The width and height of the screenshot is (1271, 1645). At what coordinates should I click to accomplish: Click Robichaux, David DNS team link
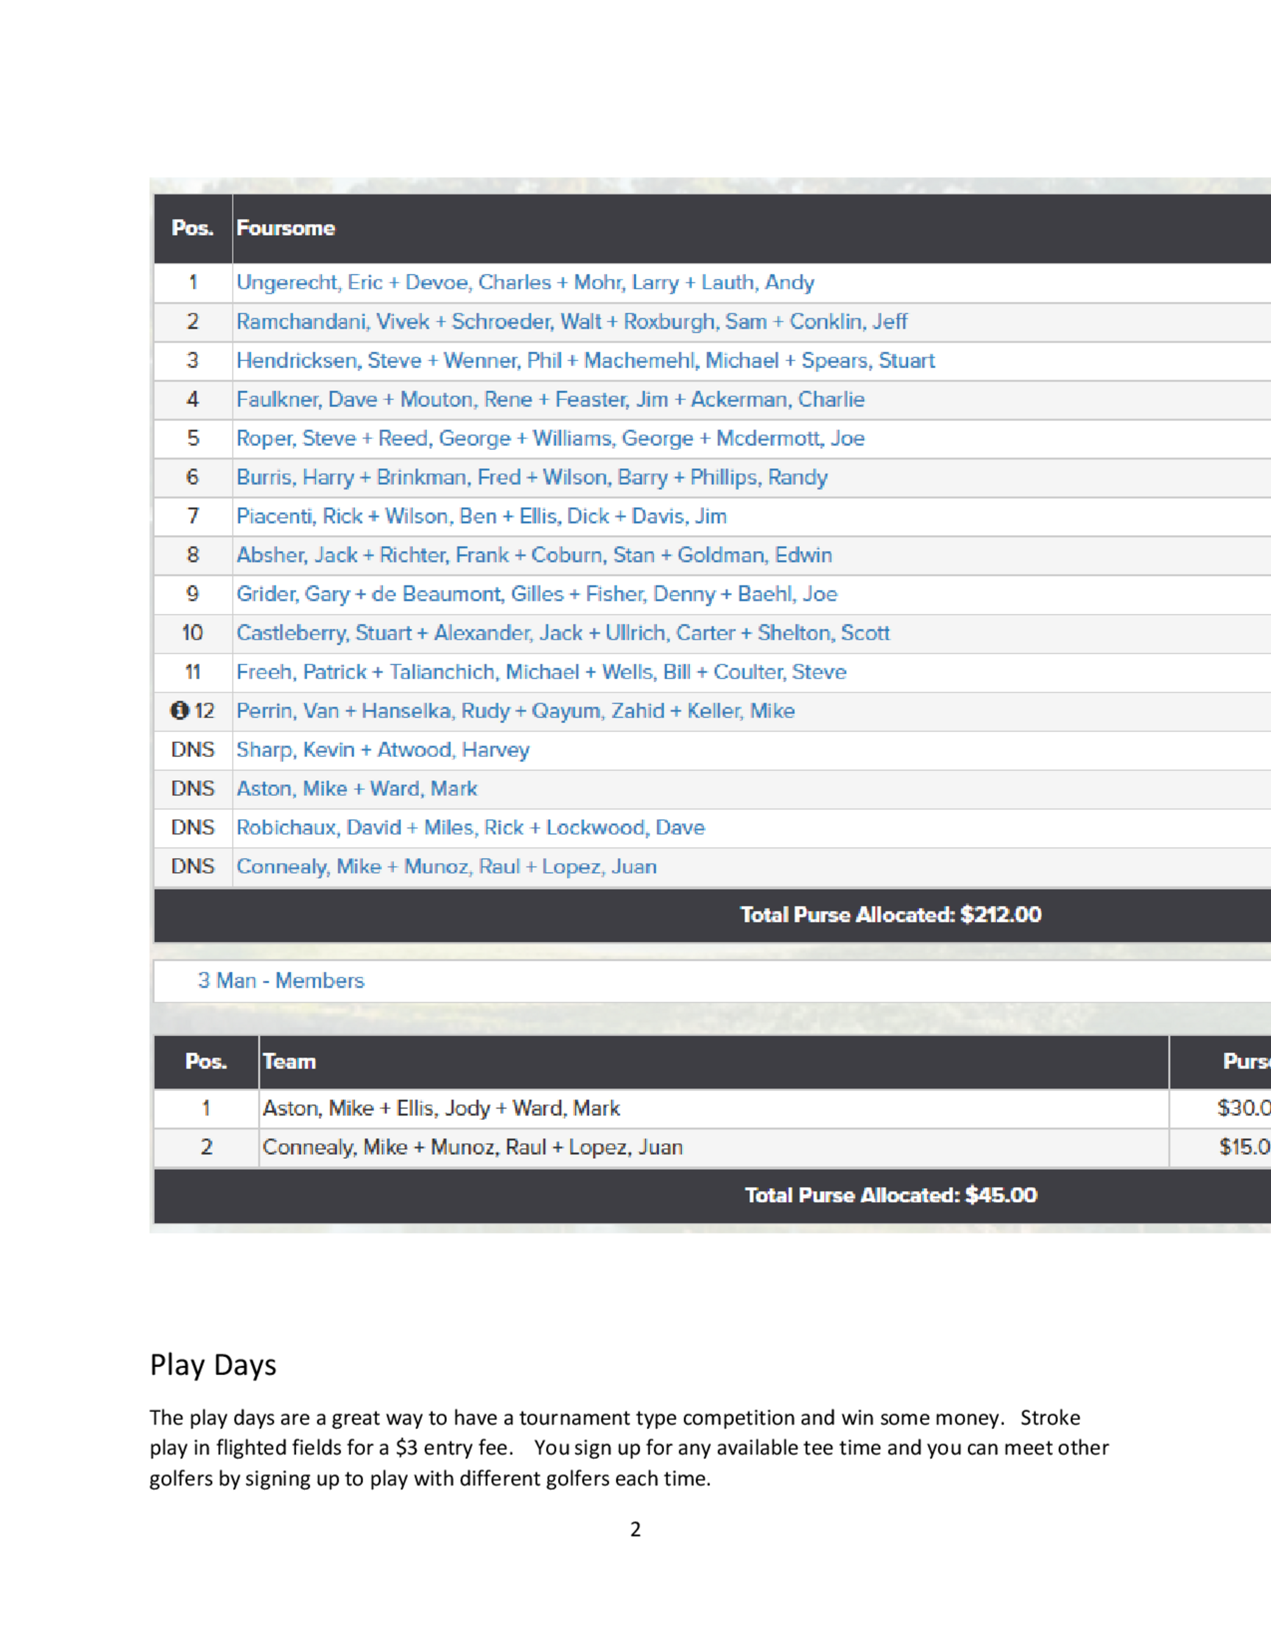[x=470, y=828]
